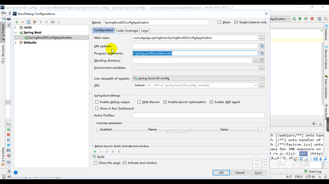Expand Defaults tree node
The height and width of the screenshot is (184, 329).
(x=15, y=42)
